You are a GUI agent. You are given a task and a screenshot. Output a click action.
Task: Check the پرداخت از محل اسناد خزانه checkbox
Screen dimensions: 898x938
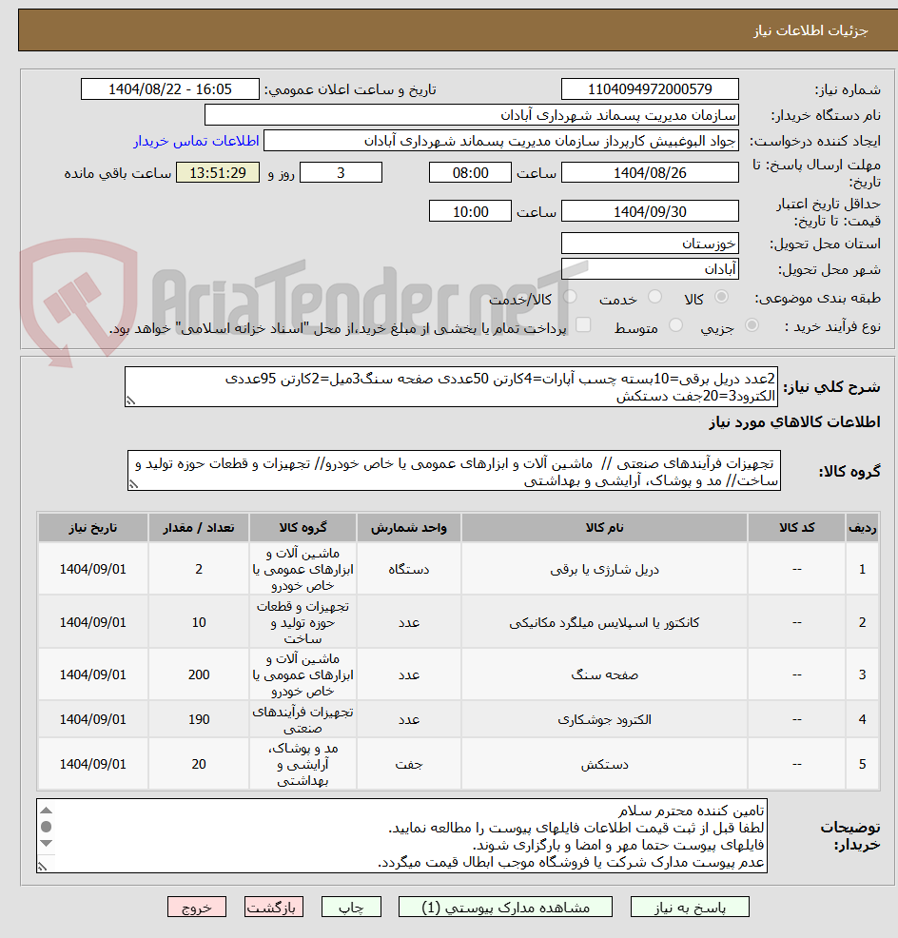[x=584, y=323]
